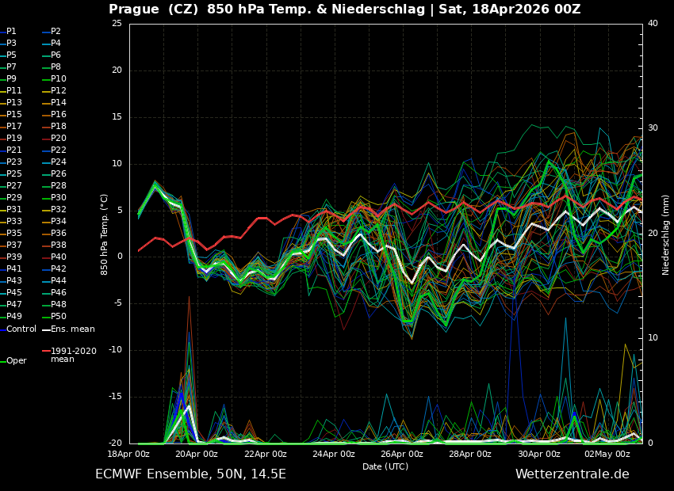Screen dimensions: 674x491
Task: Click the 26Apr 00z tick on time axis
Action: [401, 455]
